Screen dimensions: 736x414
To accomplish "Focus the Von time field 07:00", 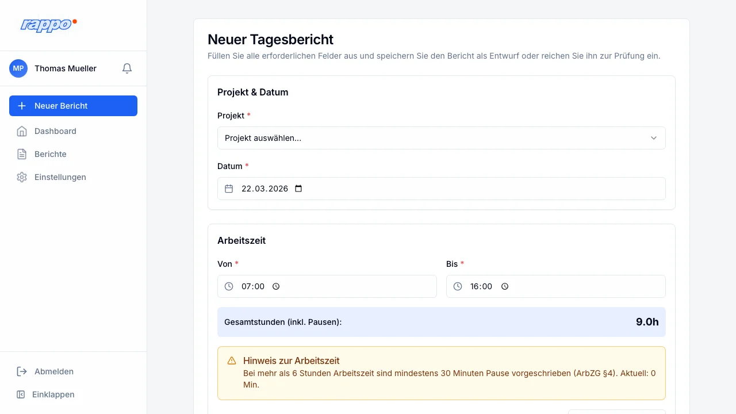I will [x=327, y=286].
